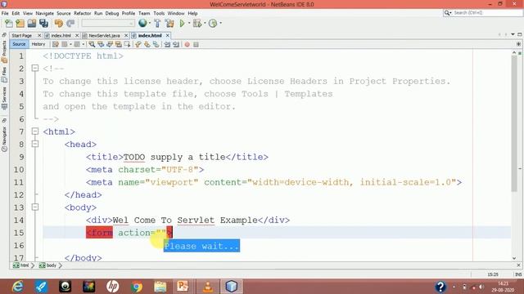Click the Open Project toolbar icon
Viewport: 524px width, 294px height.
point(32,24)
